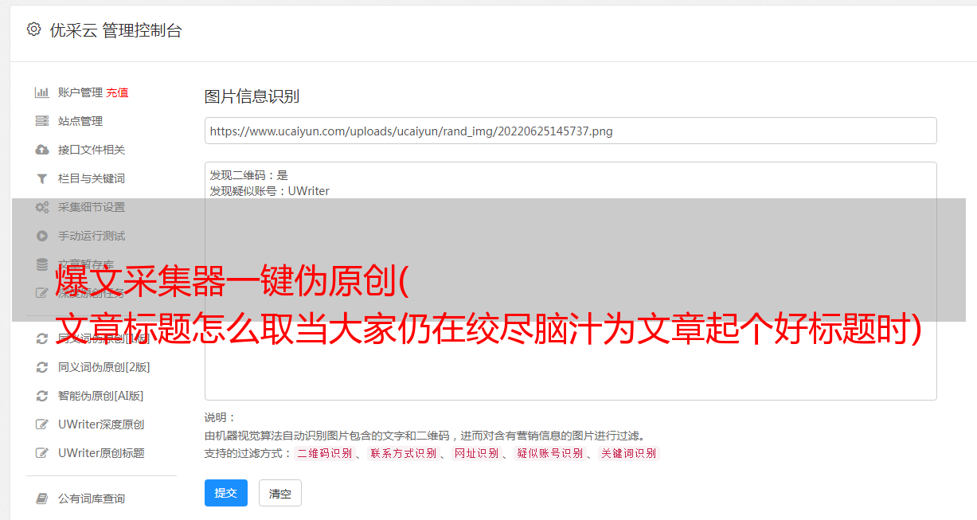Open 采集细节设置 menu item

tap(92, 207)
